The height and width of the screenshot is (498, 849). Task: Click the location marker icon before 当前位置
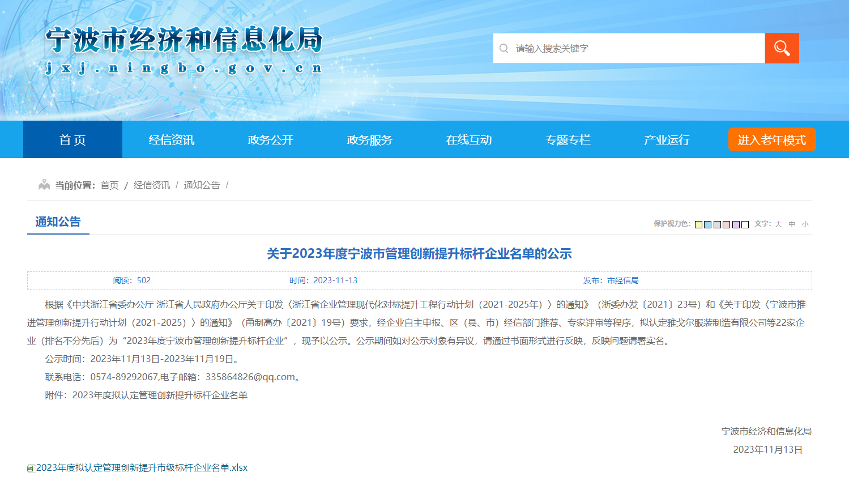coord(45,184)
